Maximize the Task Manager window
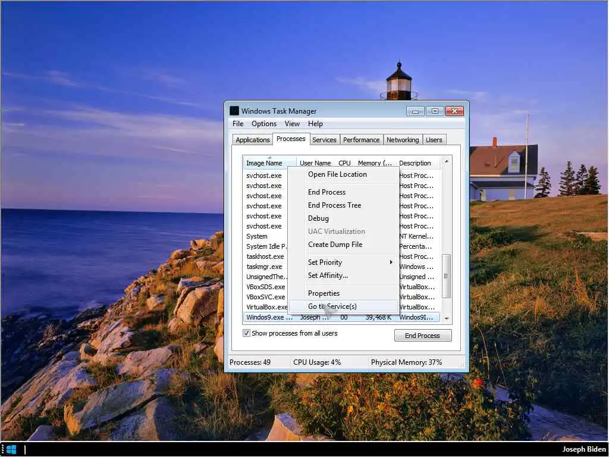Image resolution: width=609 pixels, height=457 pixels. coord(435,111)
